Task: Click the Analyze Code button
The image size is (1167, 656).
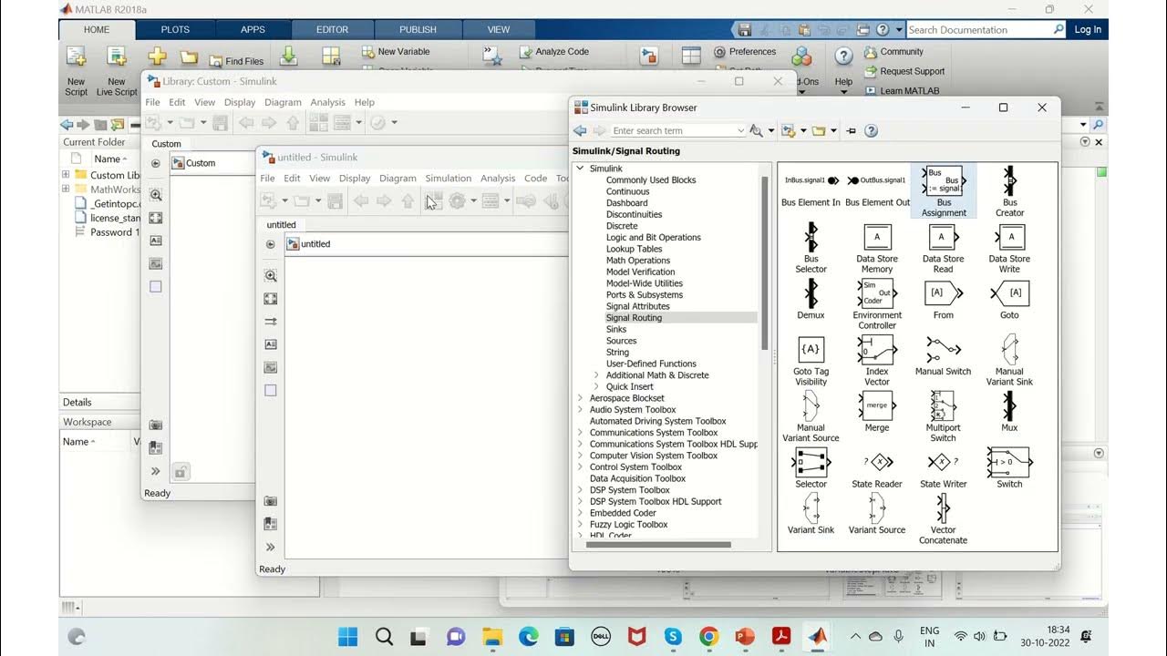Action: coord(554,52)
